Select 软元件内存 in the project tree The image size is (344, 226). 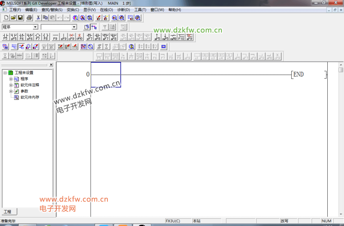[x=29, y=98]
